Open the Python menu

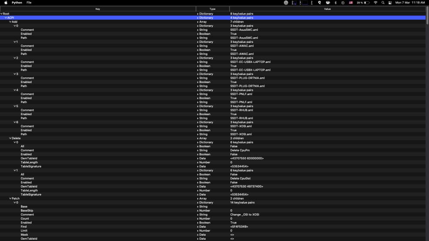(x=17, y=3)
